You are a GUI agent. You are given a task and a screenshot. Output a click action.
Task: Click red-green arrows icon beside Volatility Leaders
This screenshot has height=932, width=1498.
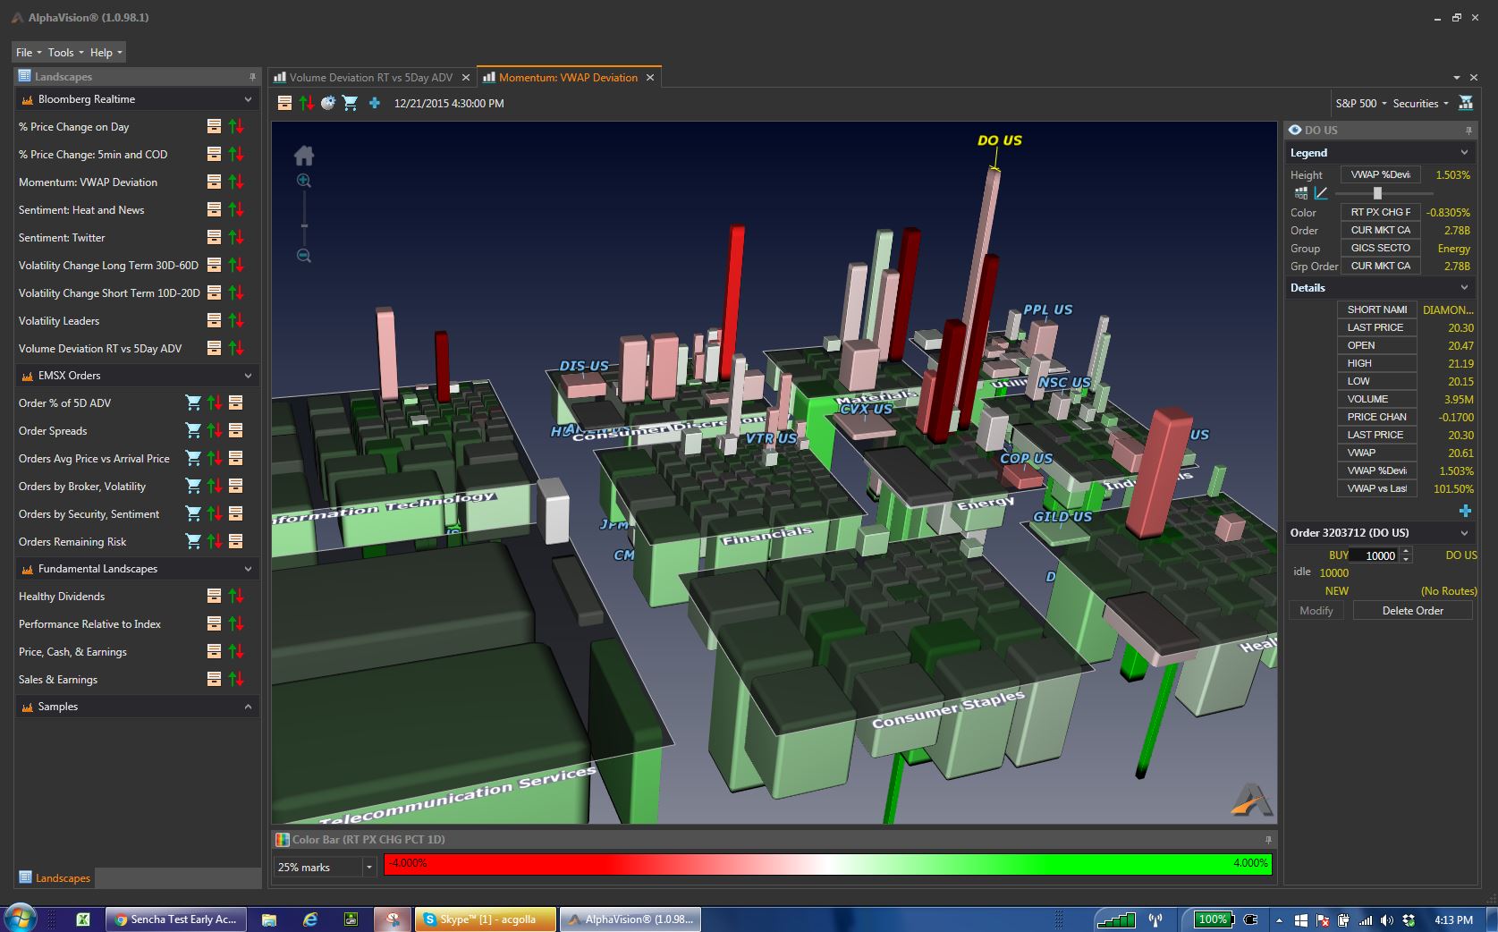tap(236, 320)
